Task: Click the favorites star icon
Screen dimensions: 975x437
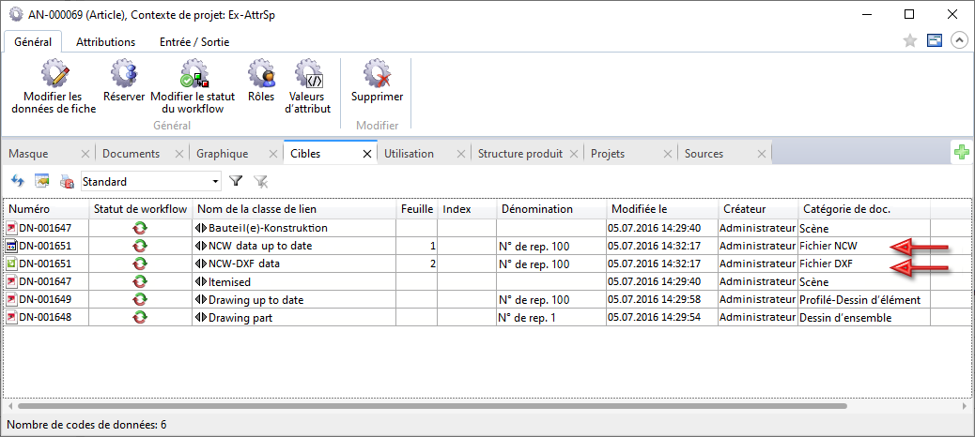Action: point(909,40)
